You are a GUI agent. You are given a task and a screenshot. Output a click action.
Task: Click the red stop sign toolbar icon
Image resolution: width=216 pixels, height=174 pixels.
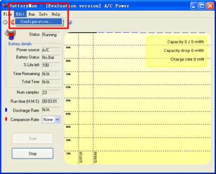pyautogui.click(x=13, y=22)
